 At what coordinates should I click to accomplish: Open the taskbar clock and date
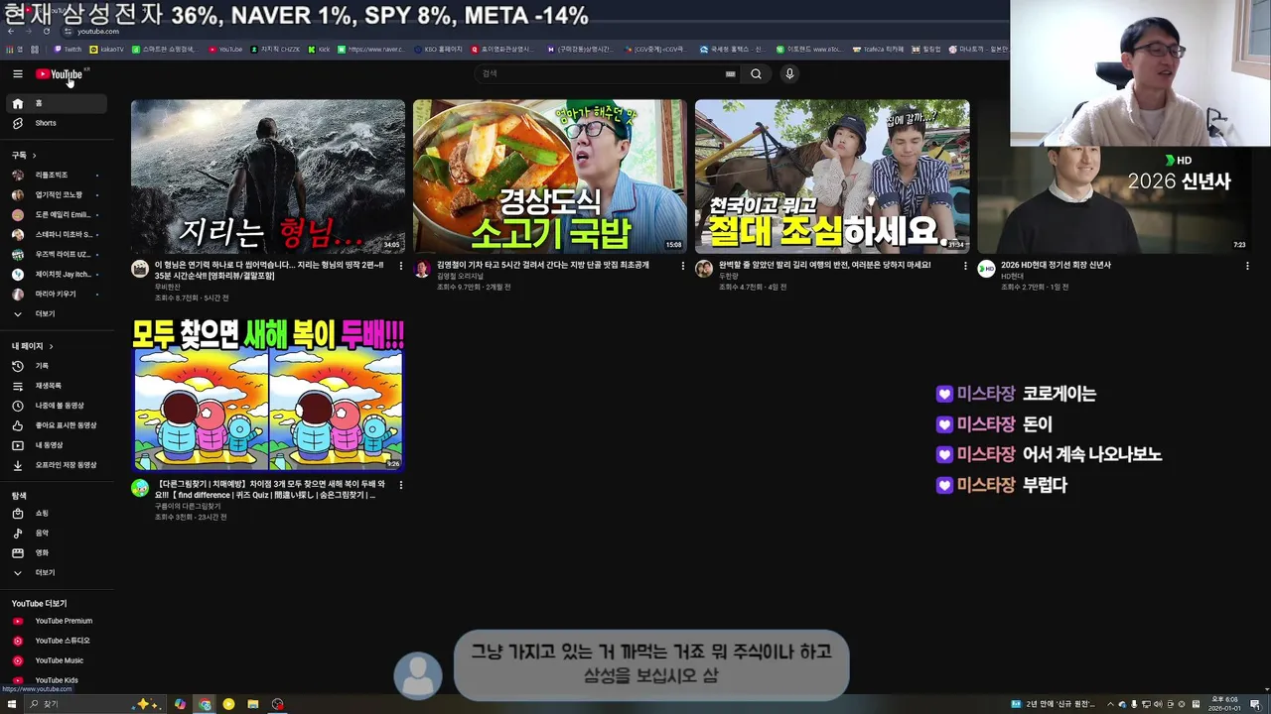(x=1223, y=704)
